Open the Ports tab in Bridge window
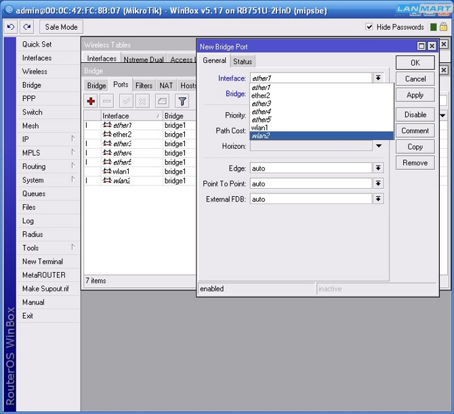The image size is (454, 414). pyautogui.click(x=121, y=85)
